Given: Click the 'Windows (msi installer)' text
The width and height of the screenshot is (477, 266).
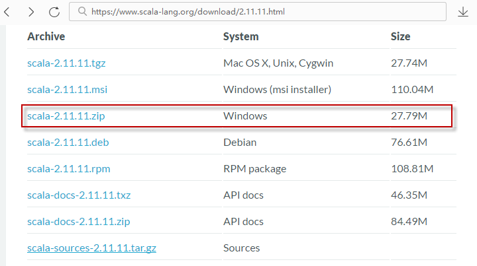Looking at the screenshot, I should click(277, 89).
